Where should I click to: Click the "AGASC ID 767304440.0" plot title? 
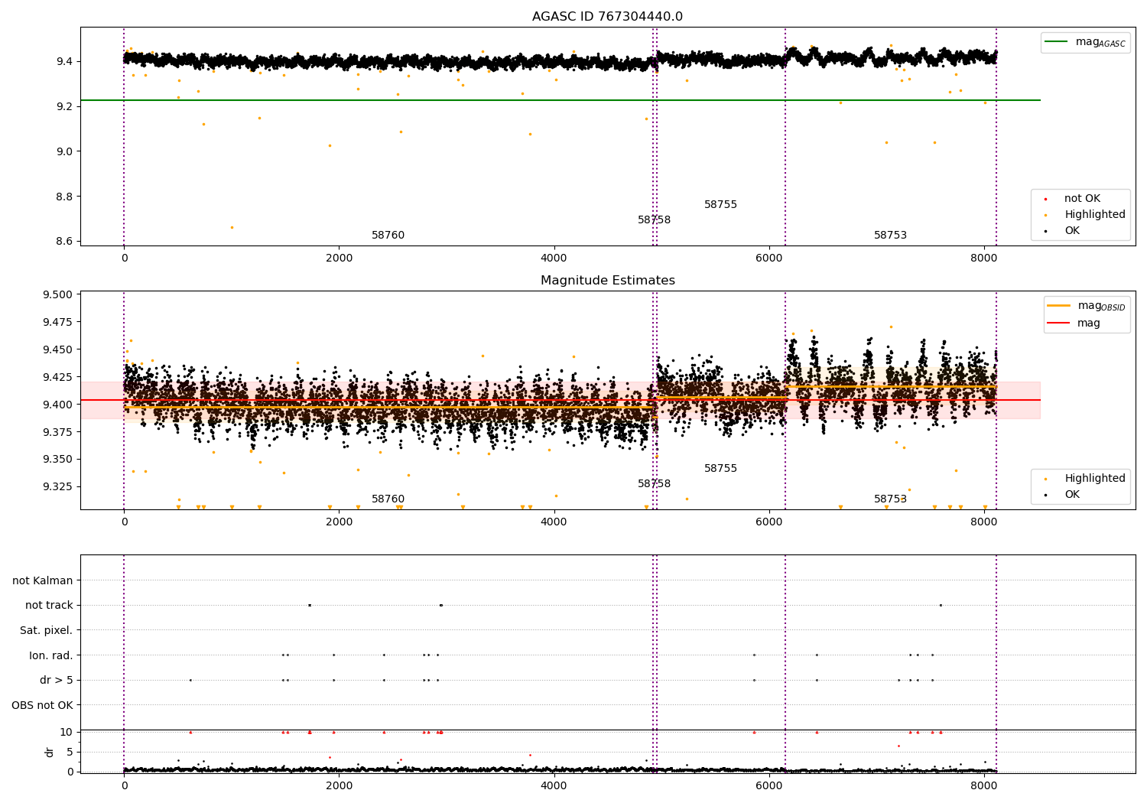point(608,17)
